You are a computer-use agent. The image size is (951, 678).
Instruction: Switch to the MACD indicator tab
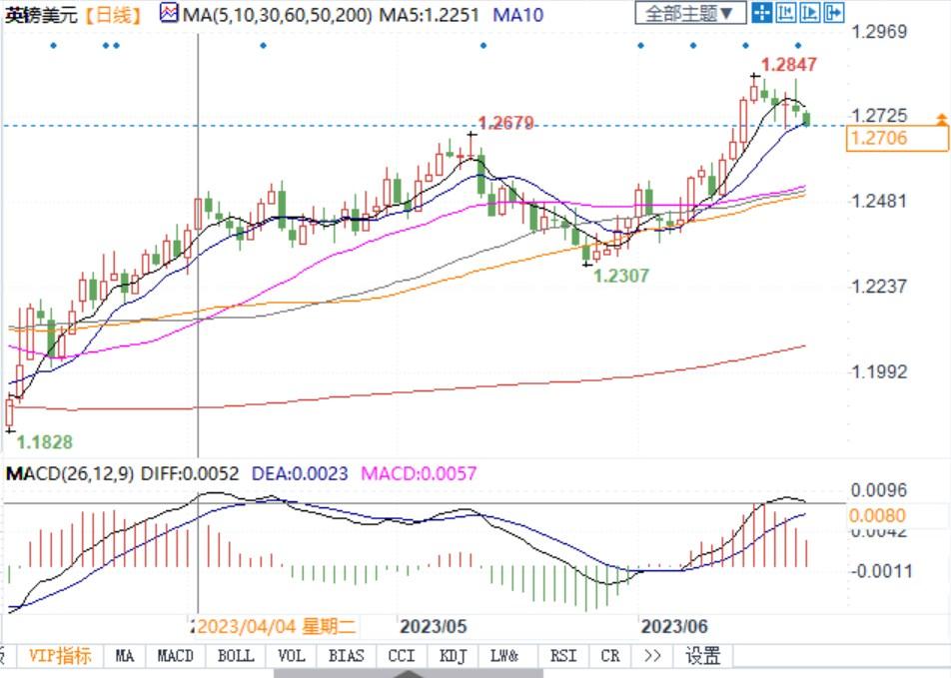click(175, 656)
